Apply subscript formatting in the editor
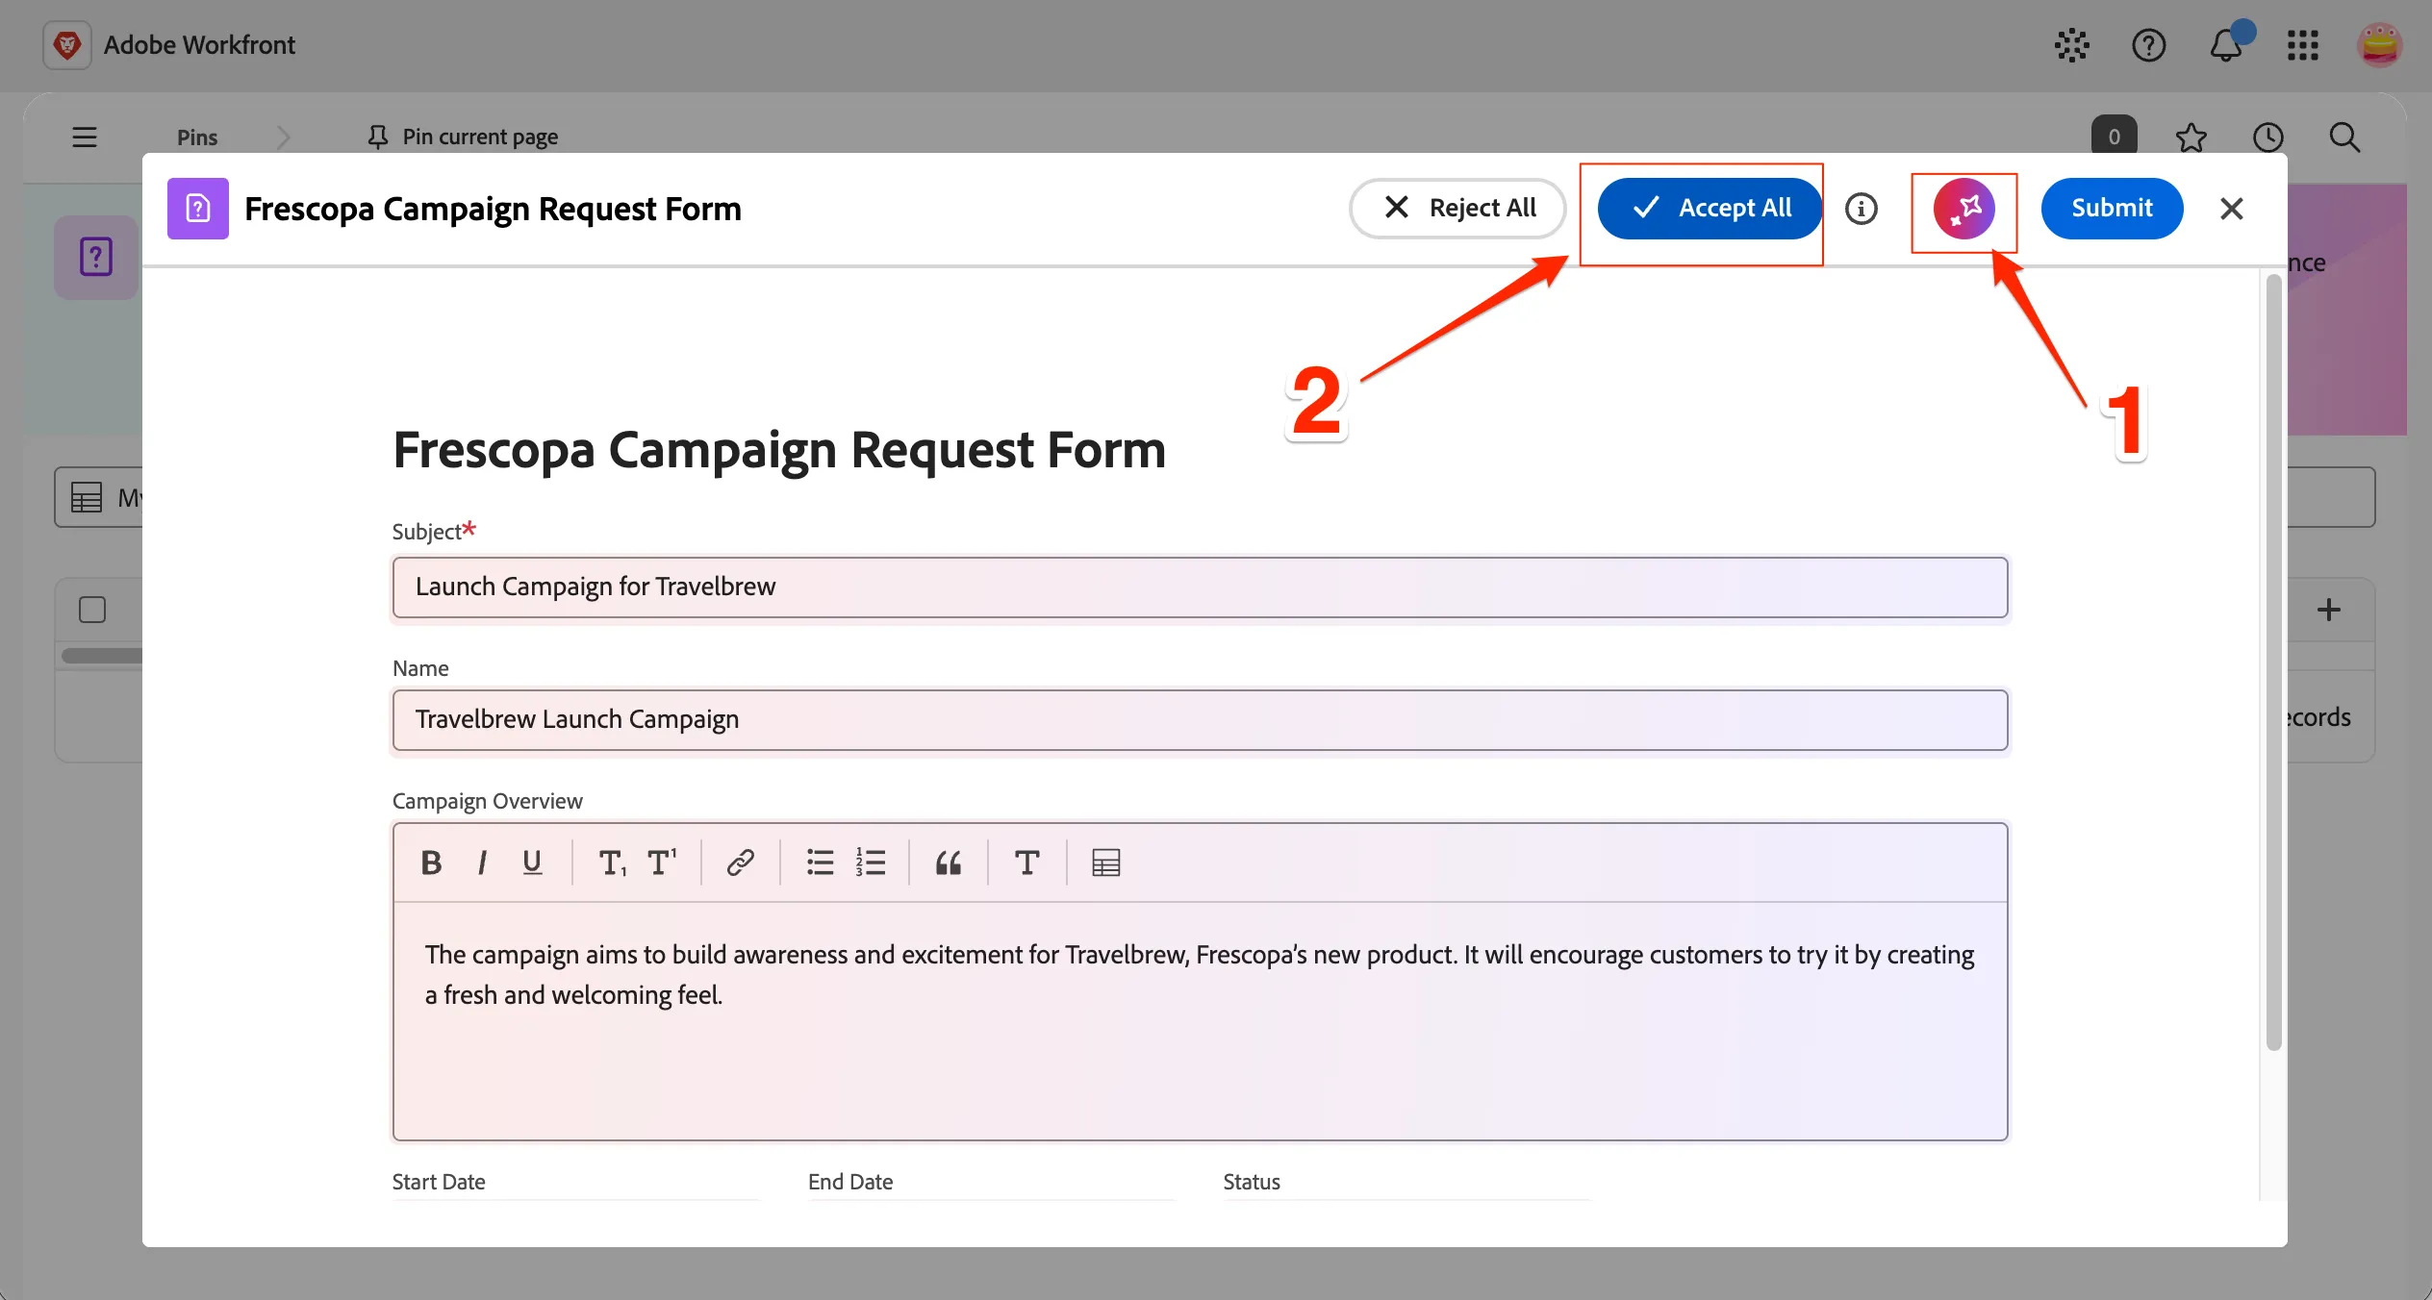This screenshot has width=2432, height=1300. [x=612, y=862]
